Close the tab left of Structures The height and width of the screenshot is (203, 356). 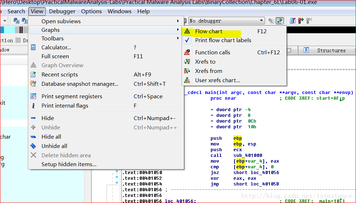coord(289,50)
